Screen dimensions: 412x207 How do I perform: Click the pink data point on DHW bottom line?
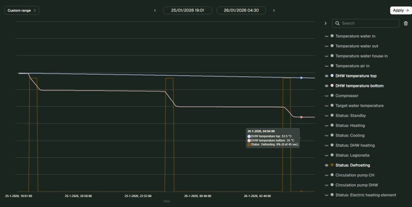[x=301, y=117]
